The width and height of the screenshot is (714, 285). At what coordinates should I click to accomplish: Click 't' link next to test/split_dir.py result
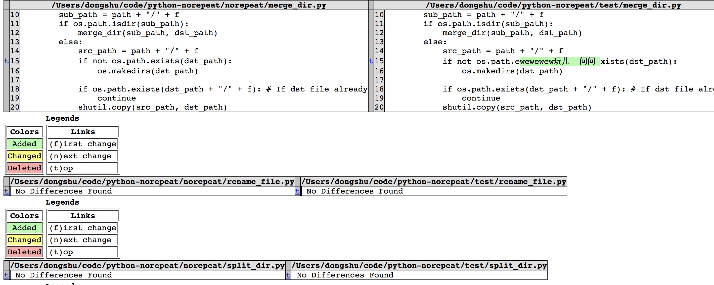pyautogui.click(x=288, y=275)
